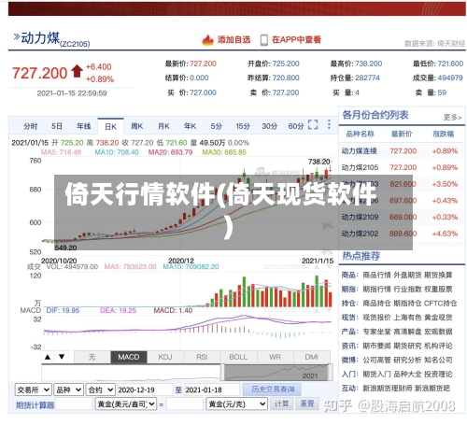Click the 期货计算器 label link

[x=35, y=405]
